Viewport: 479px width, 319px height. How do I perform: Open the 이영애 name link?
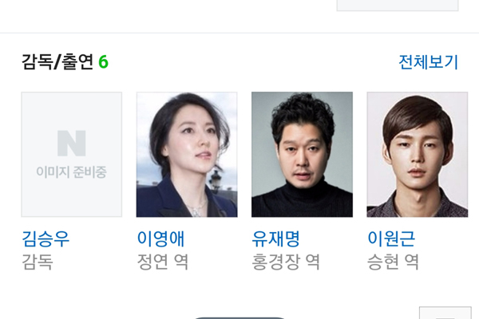pyautogui.click(x=160, y=238)
